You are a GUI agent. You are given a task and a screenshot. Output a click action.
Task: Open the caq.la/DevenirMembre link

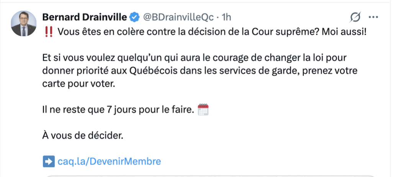pos(109,161)
